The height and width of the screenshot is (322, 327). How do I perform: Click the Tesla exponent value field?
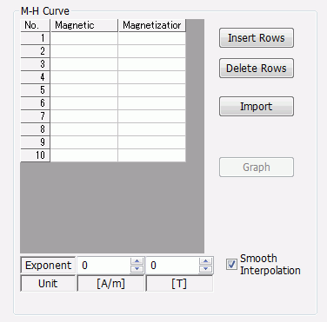[x=172, y=266]
